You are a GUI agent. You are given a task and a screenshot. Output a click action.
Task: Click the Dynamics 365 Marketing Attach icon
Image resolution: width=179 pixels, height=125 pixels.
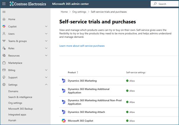pos(63,112)
